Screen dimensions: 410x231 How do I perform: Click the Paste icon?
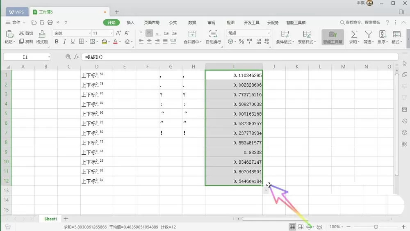[10, 34]
